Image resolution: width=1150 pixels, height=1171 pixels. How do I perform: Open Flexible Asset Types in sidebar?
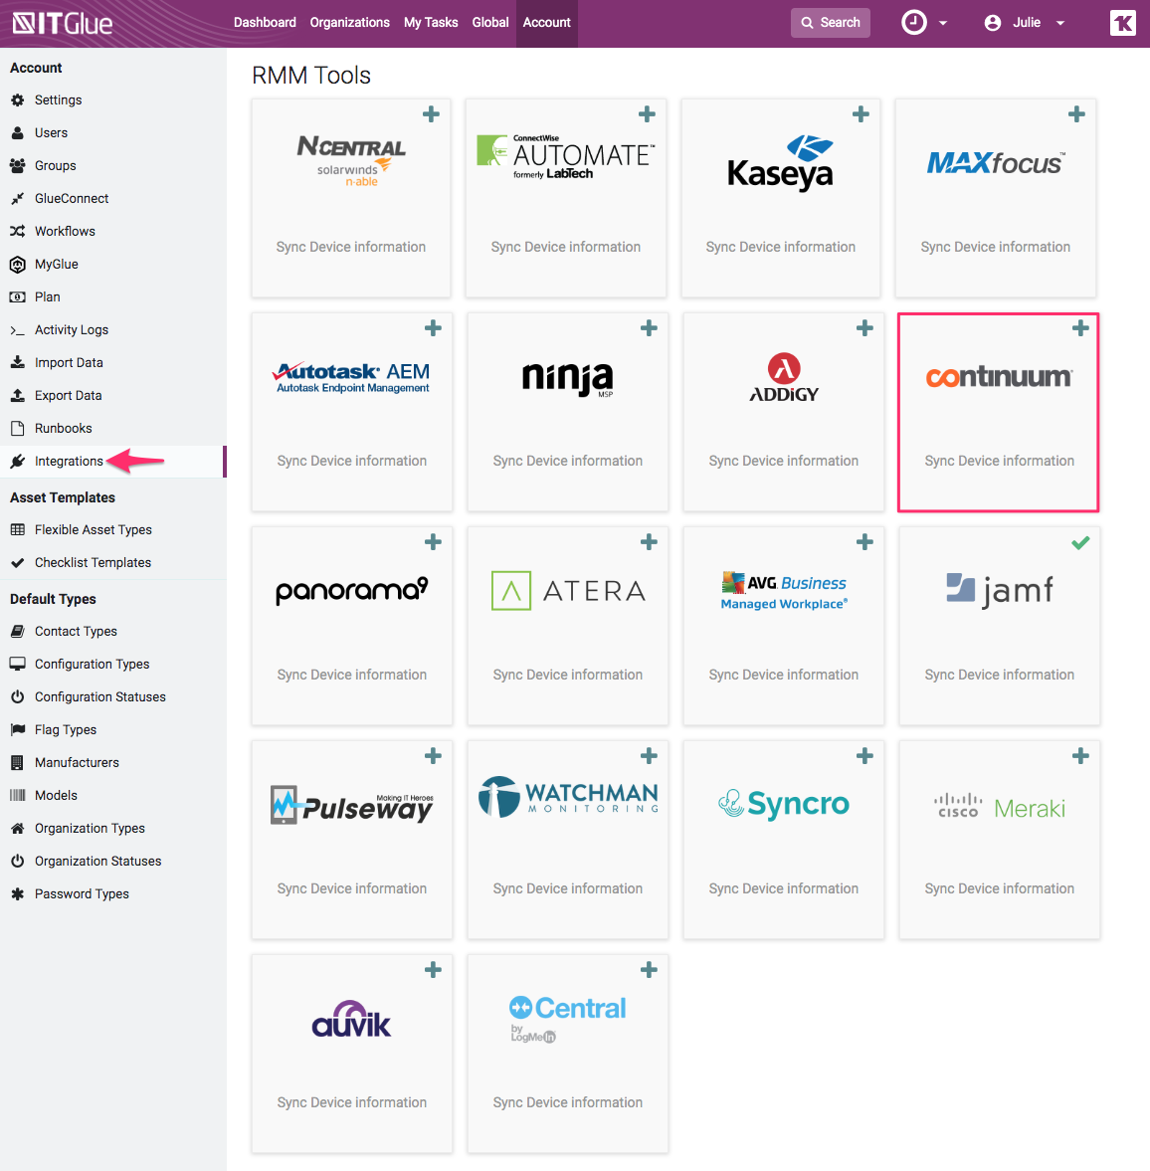(112, 530)
